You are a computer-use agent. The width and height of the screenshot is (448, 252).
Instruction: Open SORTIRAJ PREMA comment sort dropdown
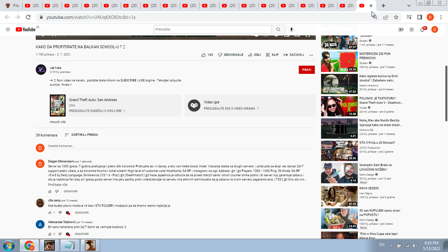pos(81,135)
